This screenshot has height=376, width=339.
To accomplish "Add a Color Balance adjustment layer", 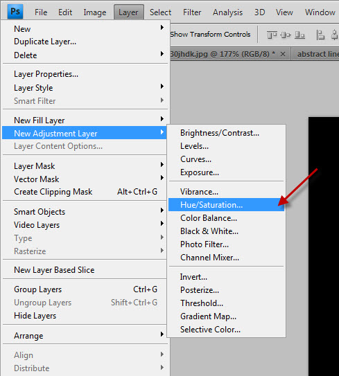I will point(227,218).
